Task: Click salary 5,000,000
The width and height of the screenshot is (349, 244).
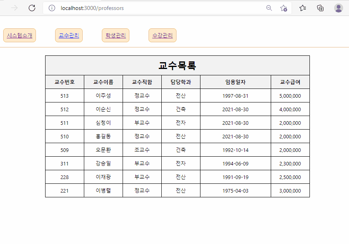Action: click(x=290, y=96)
